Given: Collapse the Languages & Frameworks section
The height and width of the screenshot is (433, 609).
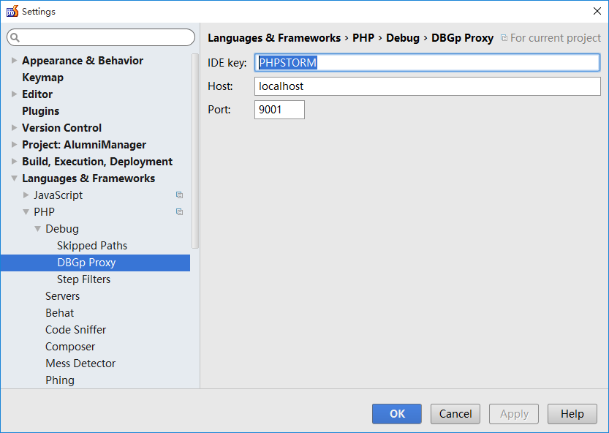Looking at the screenshot, I should (x=15, y=178).
